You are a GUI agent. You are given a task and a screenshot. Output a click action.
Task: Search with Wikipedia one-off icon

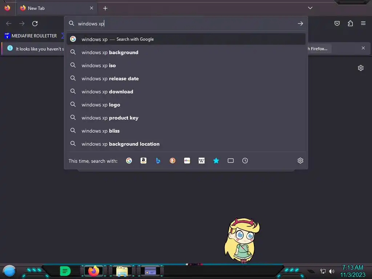pos(201,161)
